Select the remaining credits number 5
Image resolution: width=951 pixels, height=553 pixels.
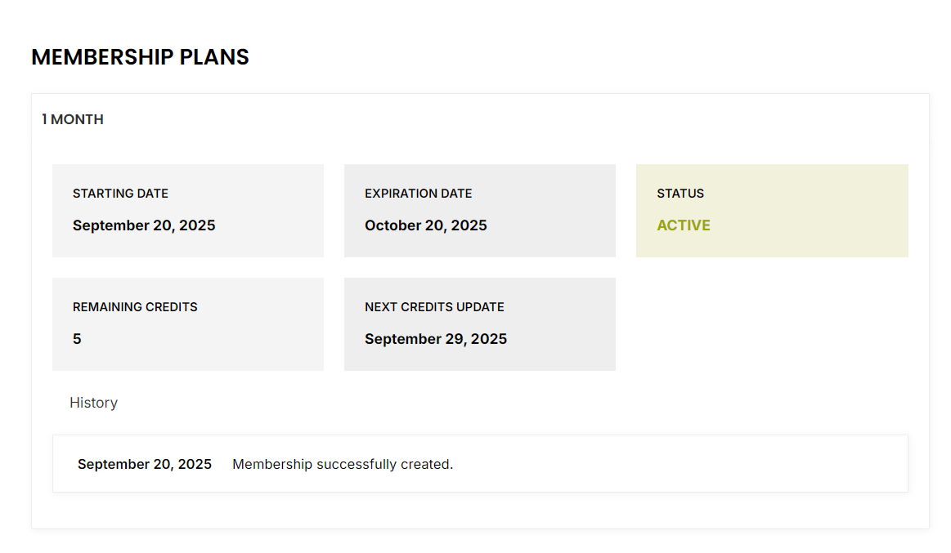[77, 339]
